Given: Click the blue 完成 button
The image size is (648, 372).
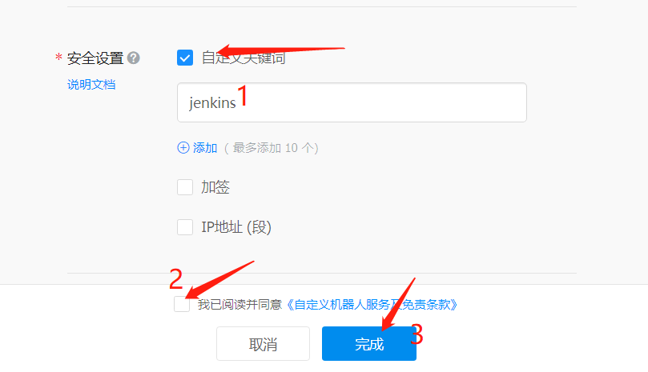Looking at the screenshot, I should [x=369, y=343].
